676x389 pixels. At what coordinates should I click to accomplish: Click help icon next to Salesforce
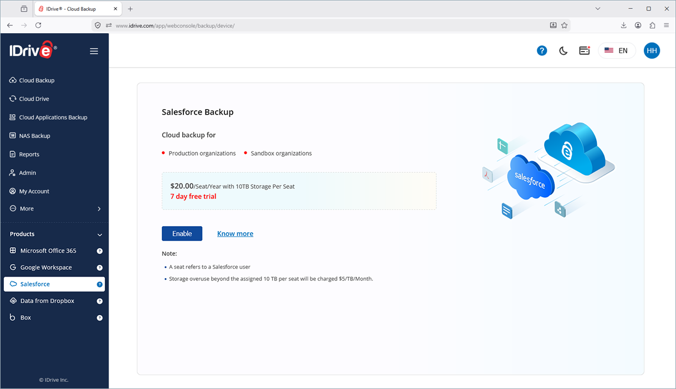(x=100, y=284)
